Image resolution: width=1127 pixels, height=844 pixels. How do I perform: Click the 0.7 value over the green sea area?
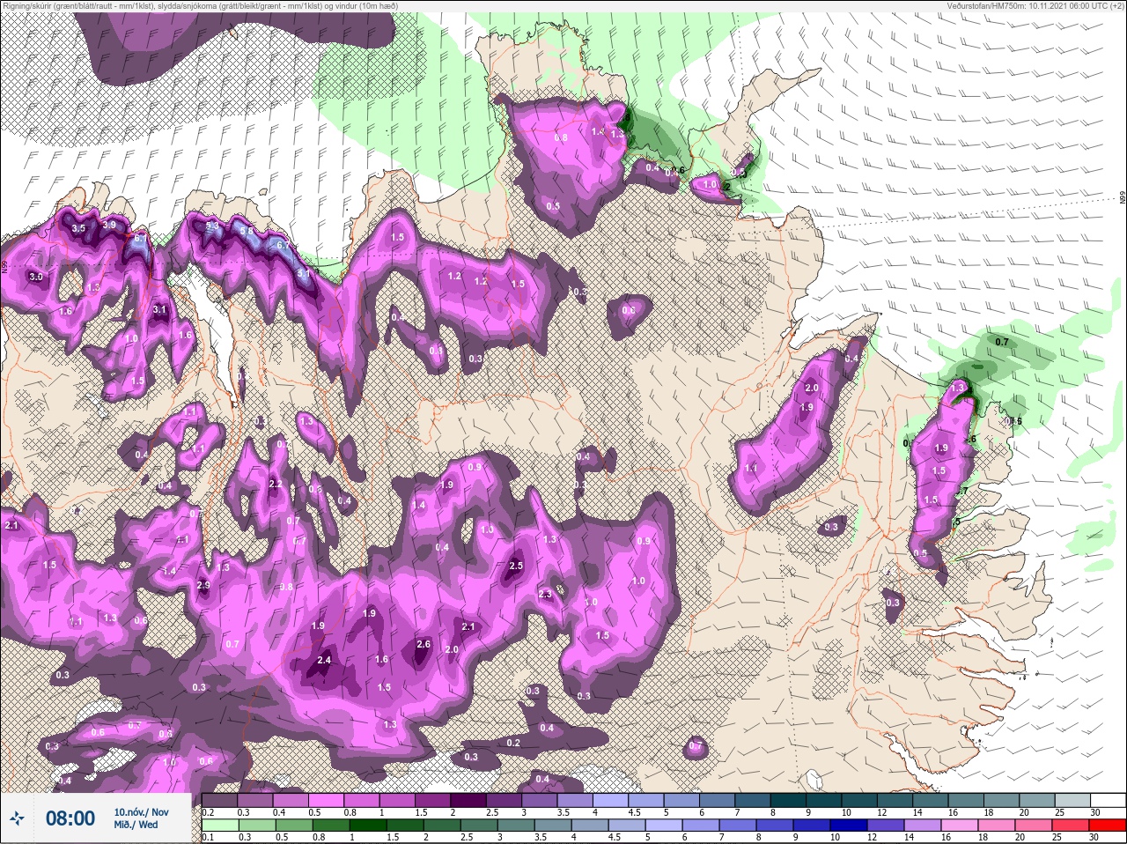pos(1002,341)
